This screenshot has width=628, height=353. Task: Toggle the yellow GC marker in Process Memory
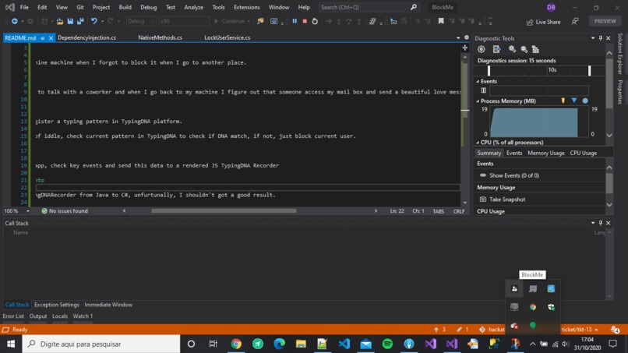click(x=563, y=101)
